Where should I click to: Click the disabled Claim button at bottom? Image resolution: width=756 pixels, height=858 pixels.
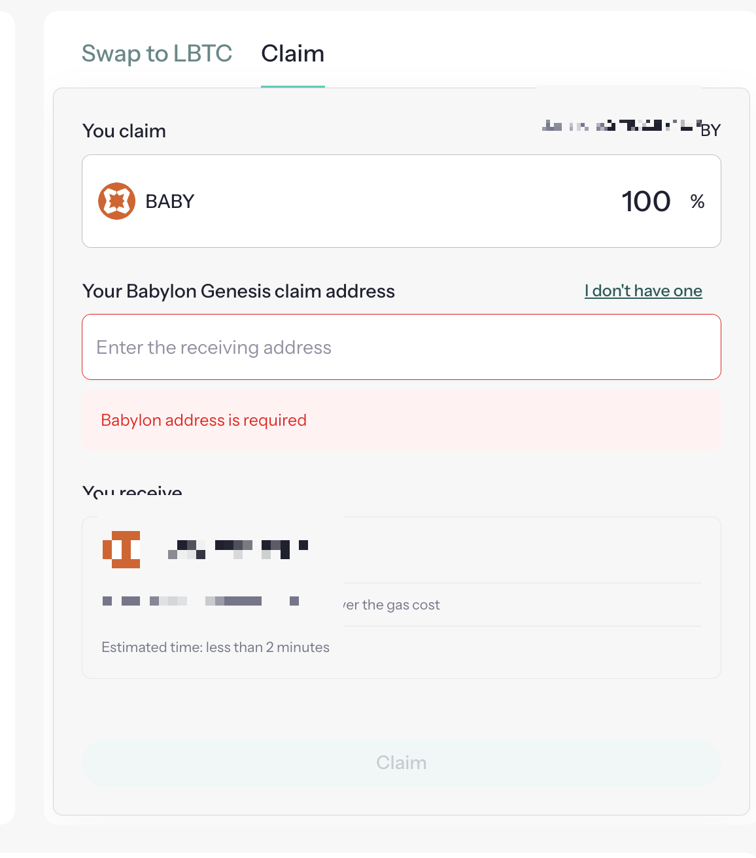pos(402,763)
